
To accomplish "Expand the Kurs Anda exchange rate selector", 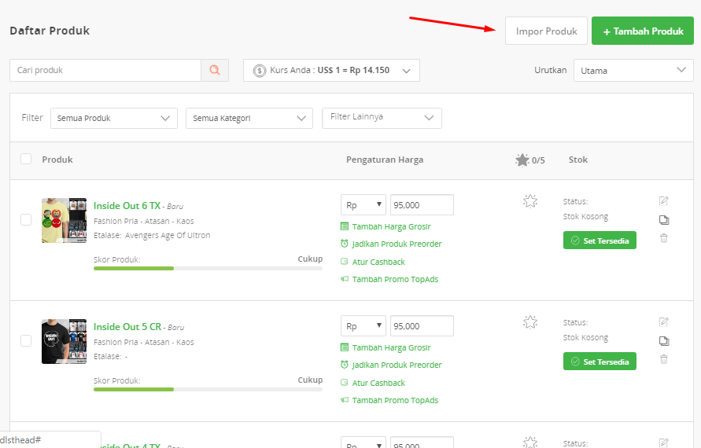I will pyautogui.click(x=331, y=70).
